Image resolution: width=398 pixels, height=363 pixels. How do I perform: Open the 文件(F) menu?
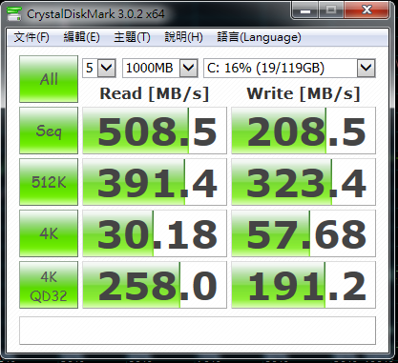(x=31, y=37)
